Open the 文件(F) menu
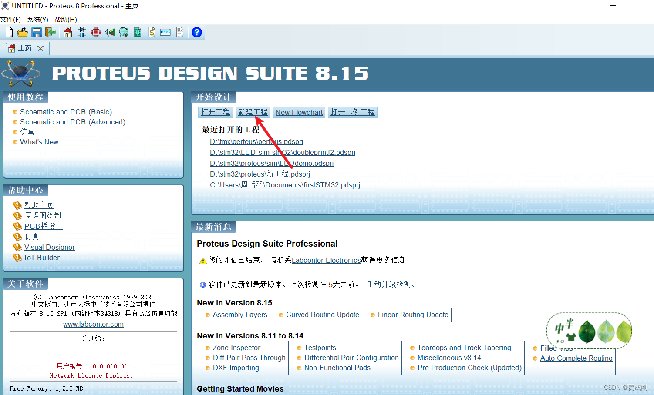654x395 pixels. click(10, 20)
